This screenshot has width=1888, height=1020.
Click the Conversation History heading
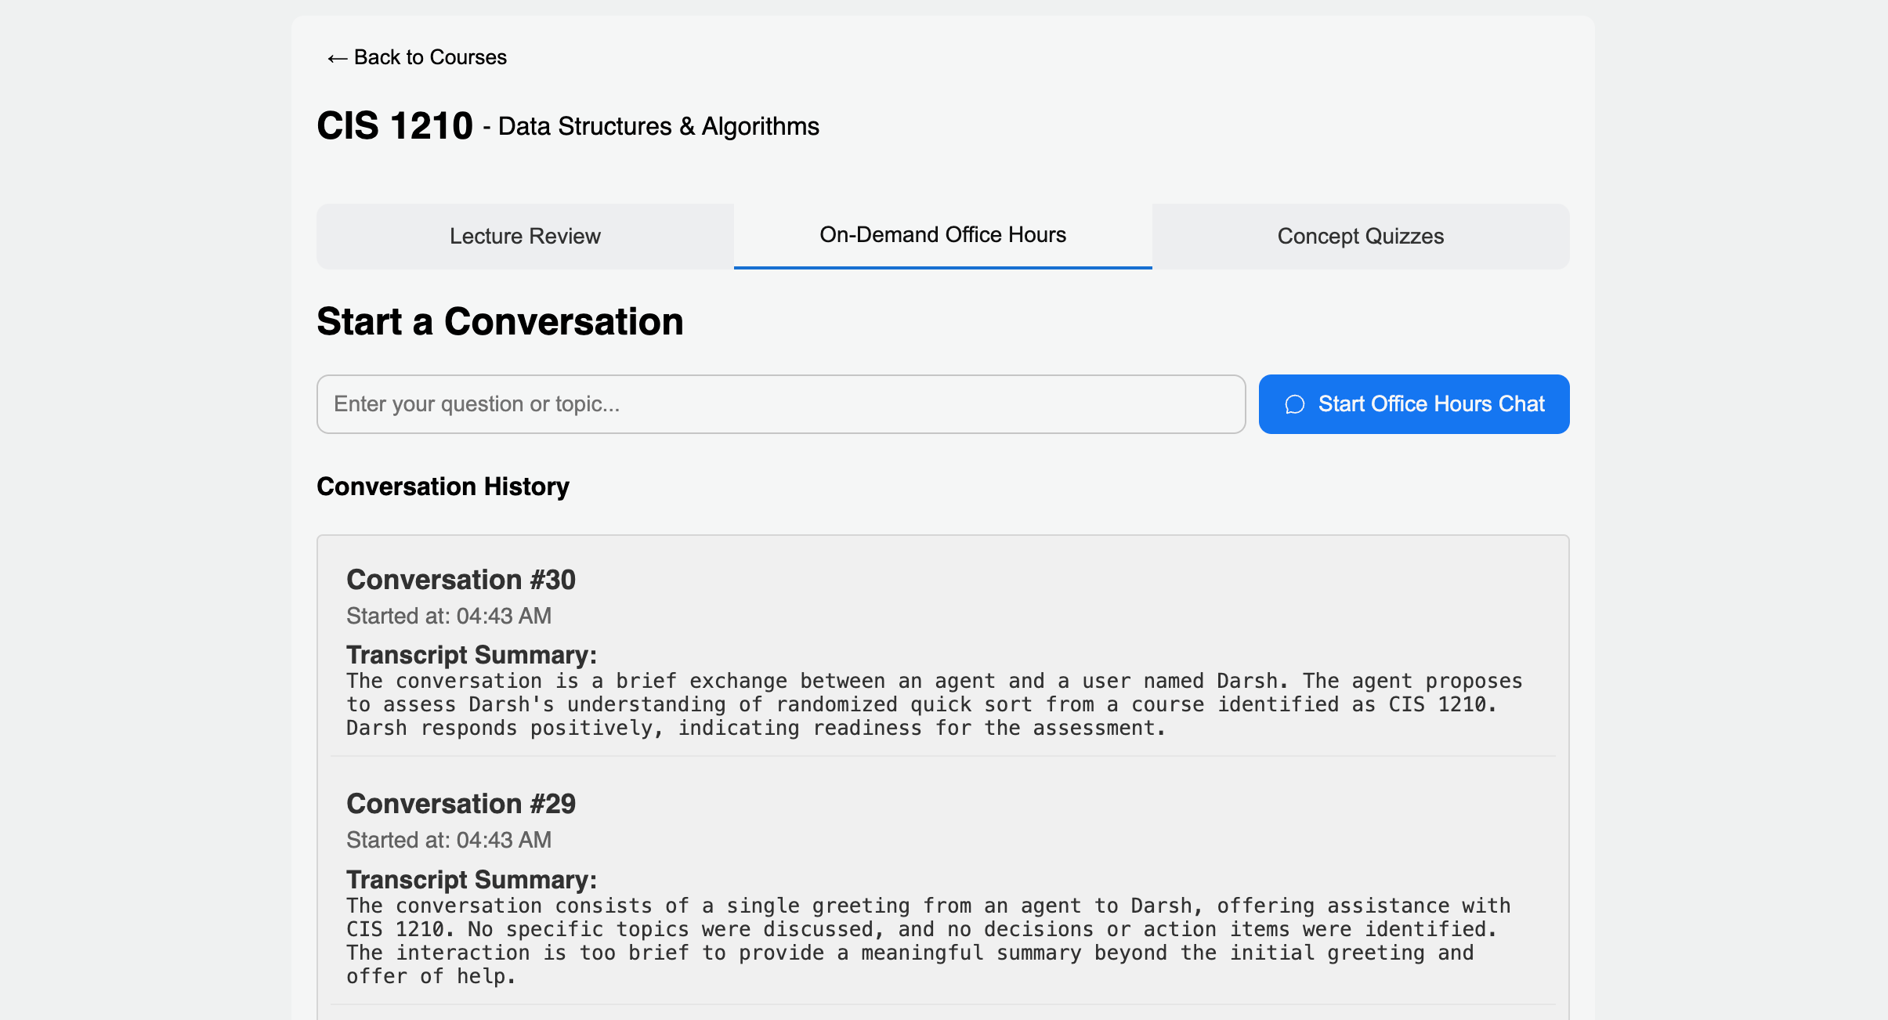(443, 486)
